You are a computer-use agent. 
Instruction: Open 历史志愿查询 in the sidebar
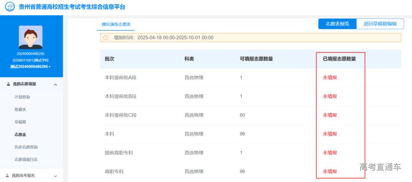click(x=26, y=147)
